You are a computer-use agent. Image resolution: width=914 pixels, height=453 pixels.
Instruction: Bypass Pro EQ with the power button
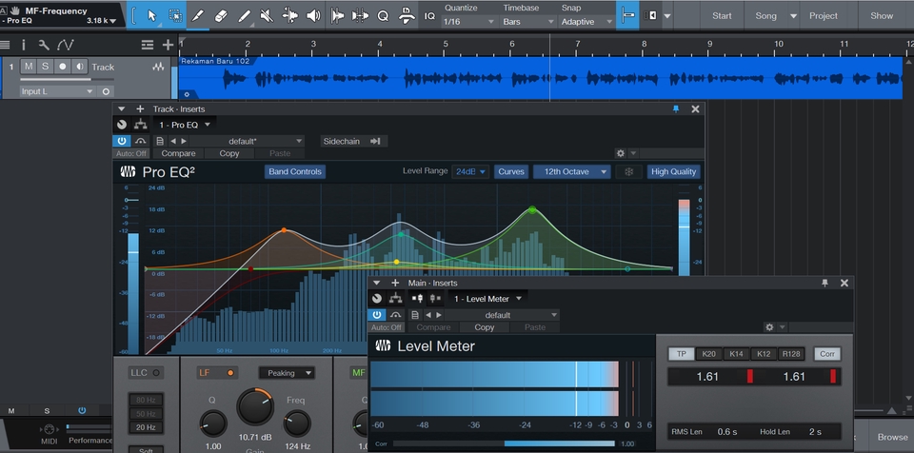pyautogui.click(x=121, y=141)
